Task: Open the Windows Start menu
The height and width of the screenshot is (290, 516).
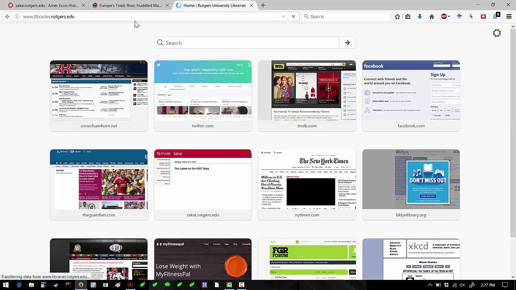Action: [x=6, y=285]
